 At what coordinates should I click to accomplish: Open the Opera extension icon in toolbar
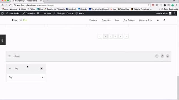click(153, 5)
